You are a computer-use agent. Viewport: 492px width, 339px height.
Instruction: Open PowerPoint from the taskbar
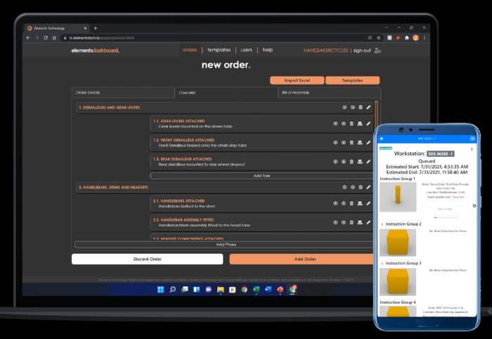pos(280,289)
